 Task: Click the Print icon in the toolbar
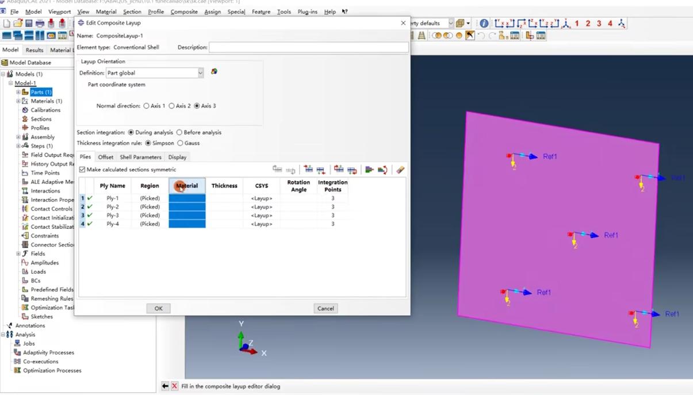pyautogui.click(x=40, y=24)
